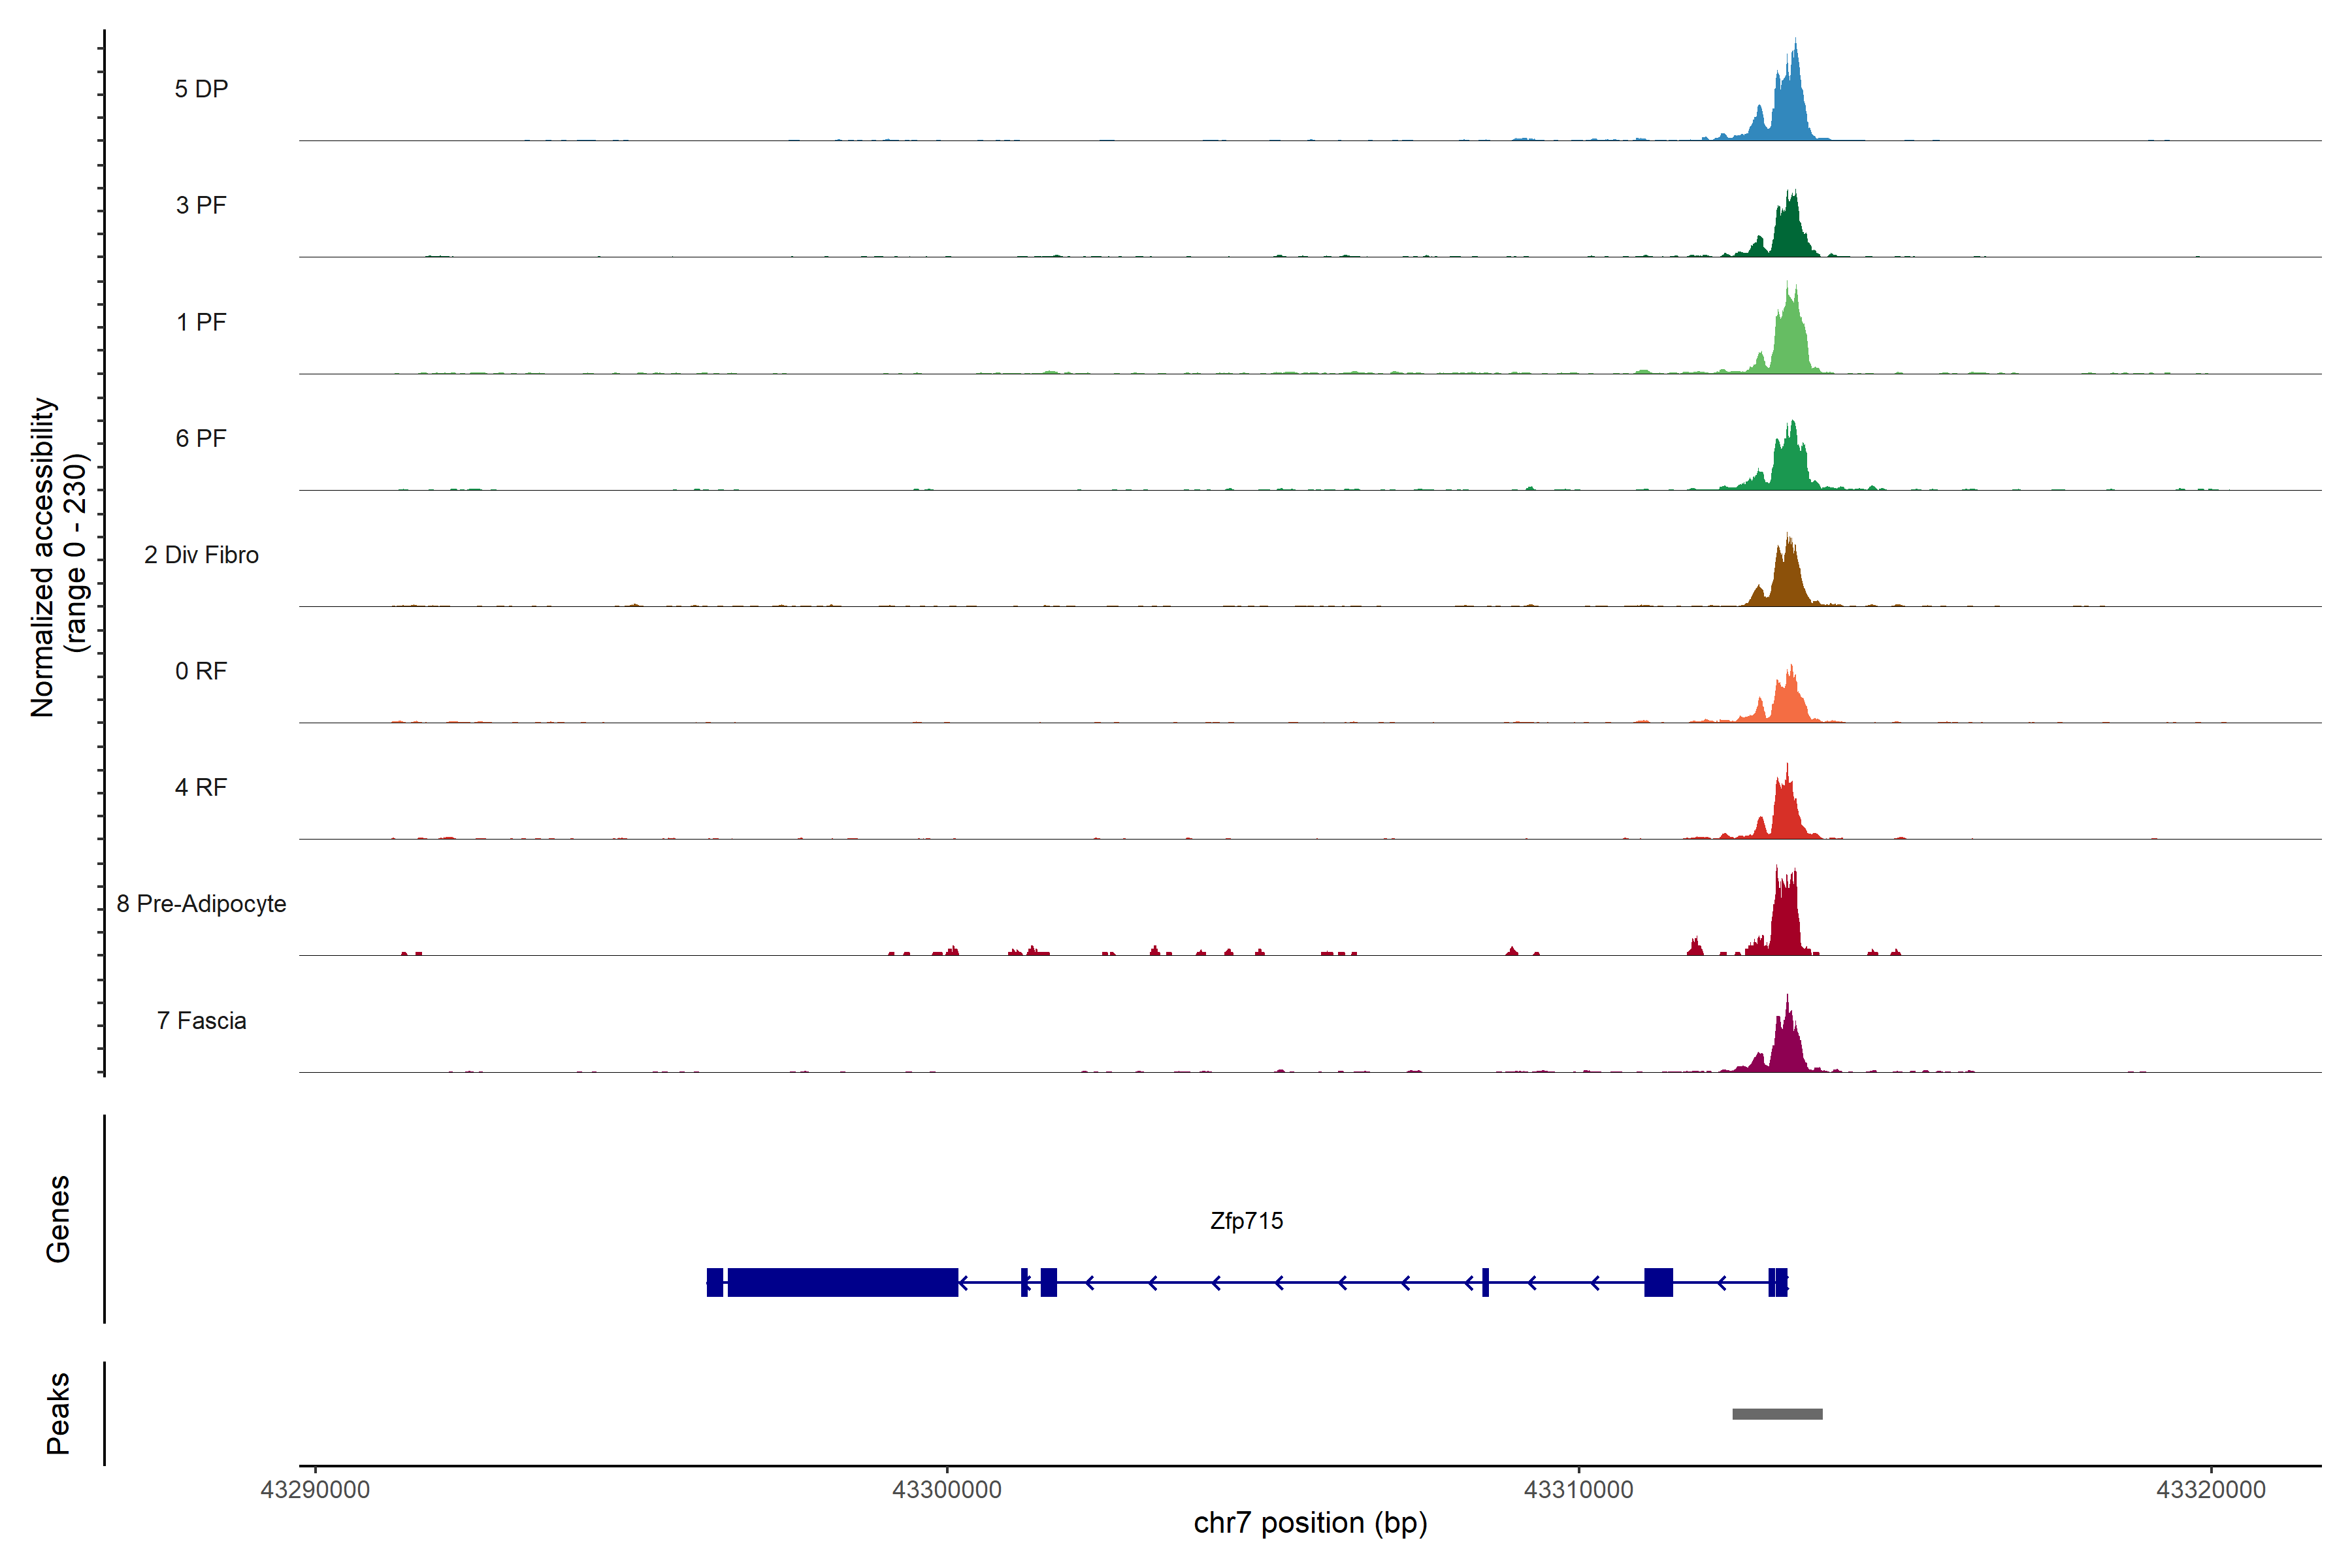Click the large Zfp715 exon block
Screen dimensions: 2352x1568
click(842, 1282)
